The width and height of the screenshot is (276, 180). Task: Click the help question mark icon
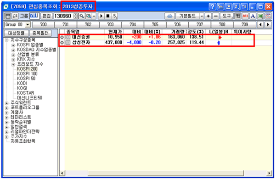pos(213,7)
